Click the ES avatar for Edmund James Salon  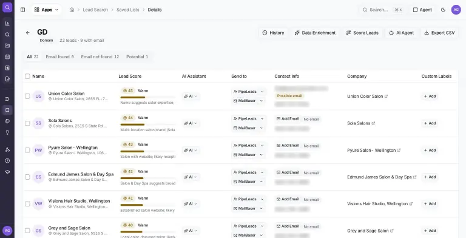click(38, 177)
